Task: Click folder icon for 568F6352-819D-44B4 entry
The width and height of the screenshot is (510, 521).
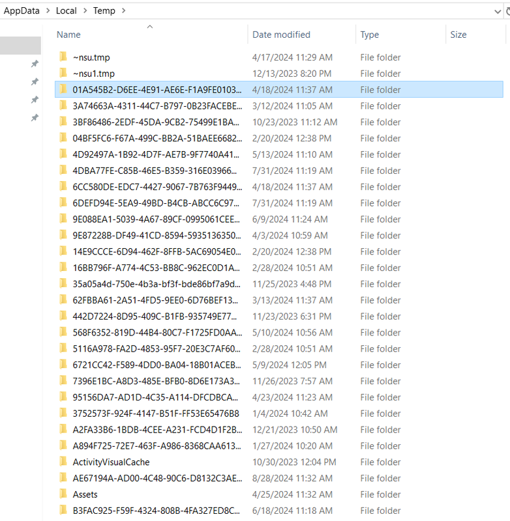Action: tap(63, 332)
